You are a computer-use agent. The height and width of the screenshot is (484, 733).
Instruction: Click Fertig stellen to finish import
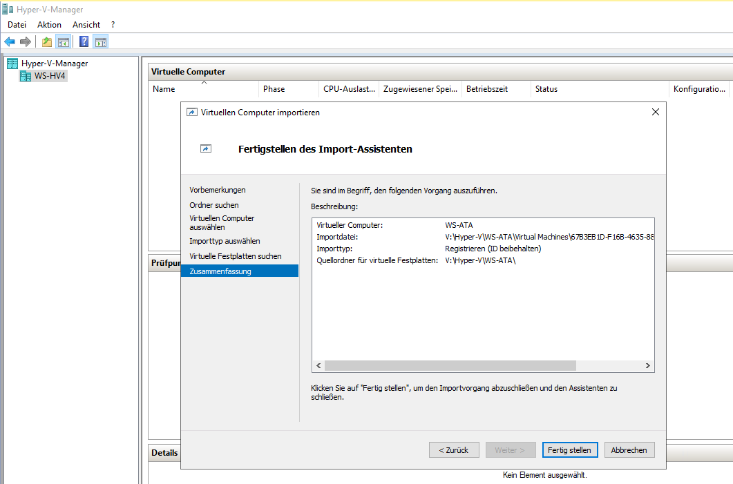click(x=570, y=450)
